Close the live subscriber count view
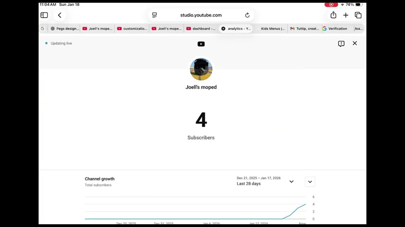 [355, 43]
